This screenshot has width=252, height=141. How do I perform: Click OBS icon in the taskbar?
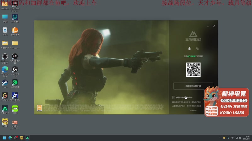pos(16,138)
